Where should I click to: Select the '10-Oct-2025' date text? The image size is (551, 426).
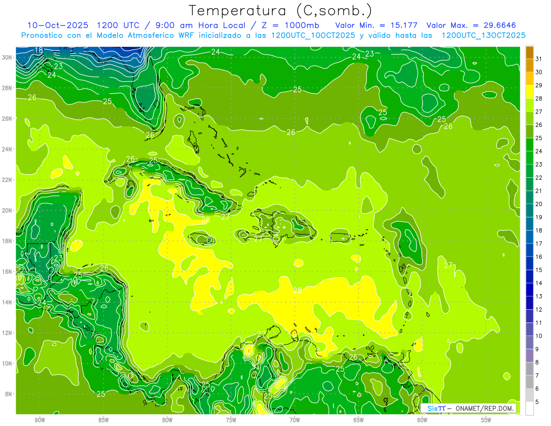coord(58,25)
